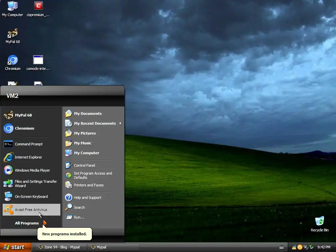
Task: Launch MyPal 68 desktop shortcut
Action: (13, 36)
